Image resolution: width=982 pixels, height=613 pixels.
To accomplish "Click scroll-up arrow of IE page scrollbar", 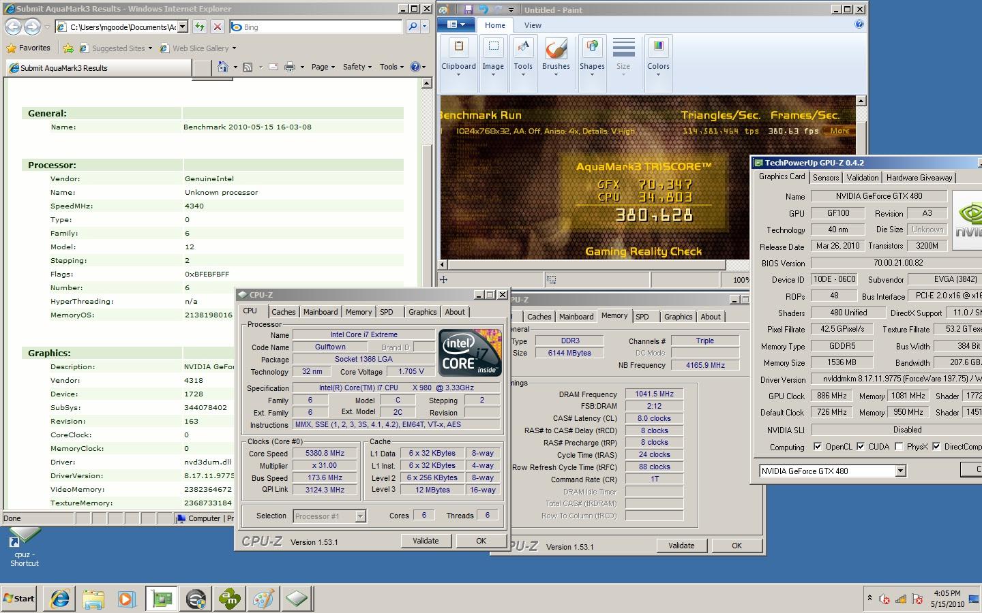I will point(427,83).
